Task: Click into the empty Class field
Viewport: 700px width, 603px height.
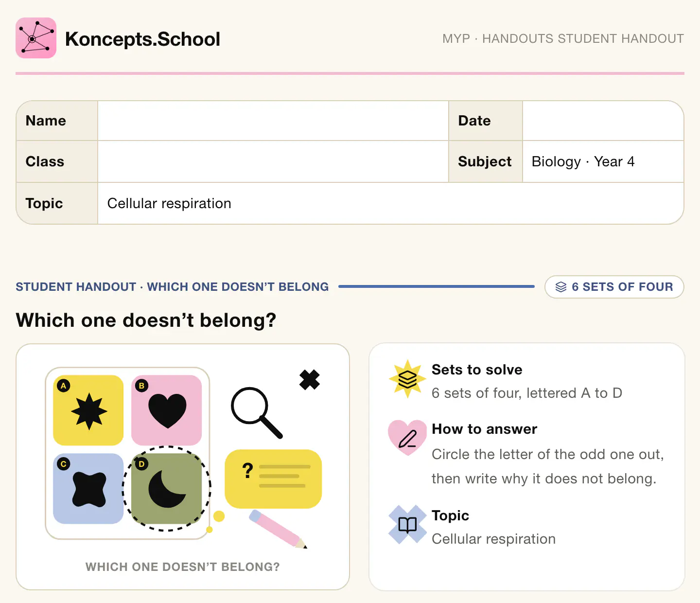Action: (x=273, y=161)
